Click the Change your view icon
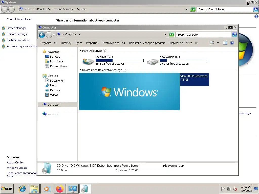This screenshot has height=194, width=259. tap(212, 43)
